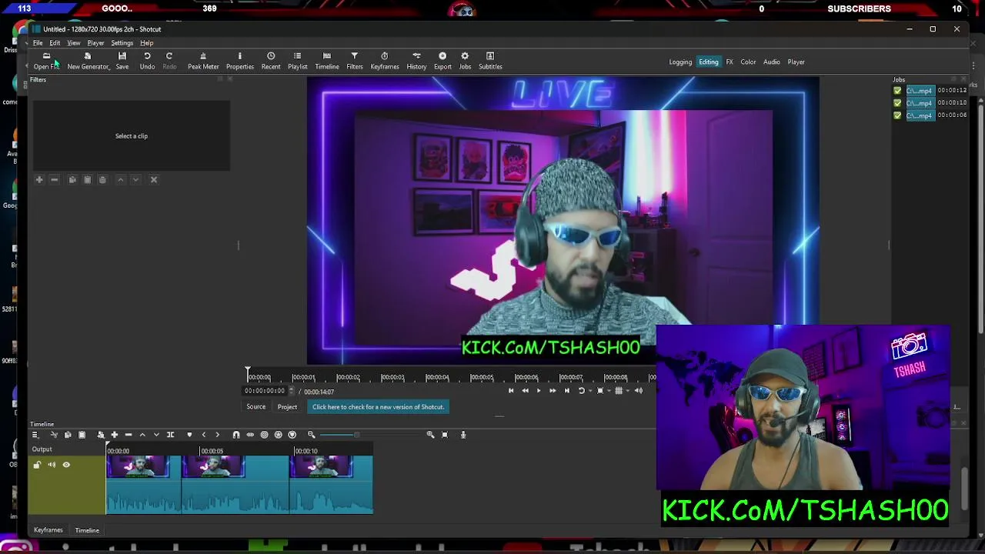The width and height of the screenshot is (985, 554).
Task: Paste filters in Filters panel
Action: click(x=87, y=179)
